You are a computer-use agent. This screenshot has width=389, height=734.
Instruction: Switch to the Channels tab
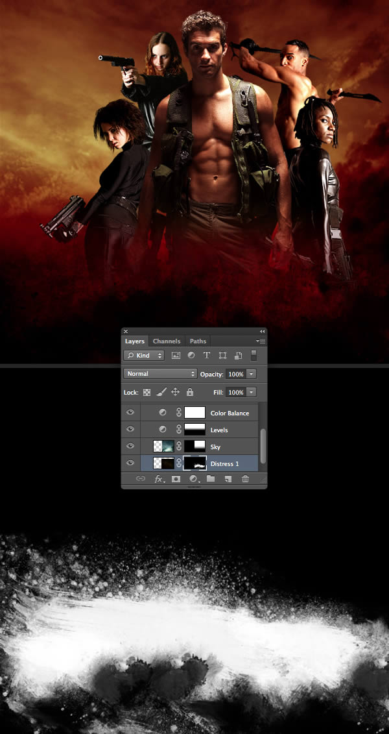tap(167, 341)
